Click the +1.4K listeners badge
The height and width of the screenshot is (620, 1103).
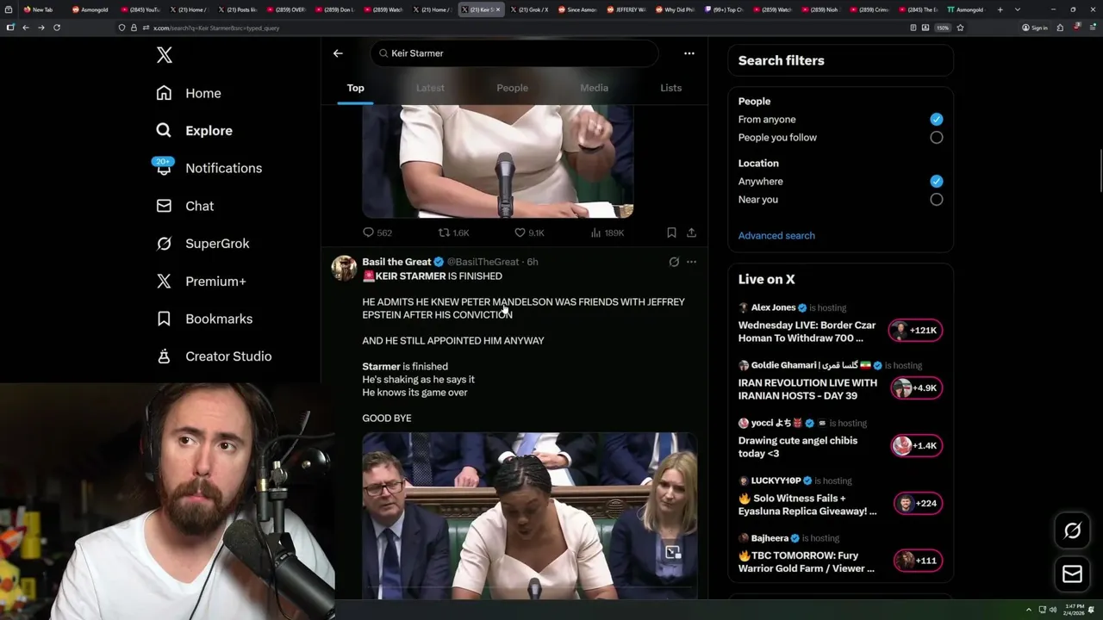tap(916, 446)
